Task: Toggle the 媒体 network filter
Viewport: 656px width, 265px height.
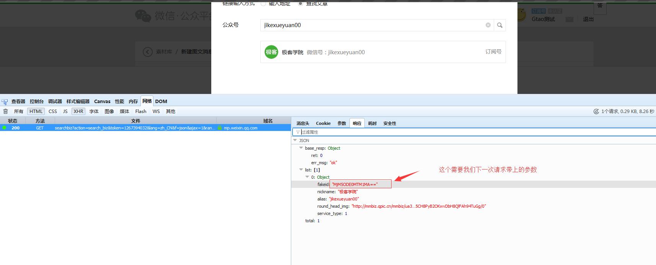Action: coord(125,111)
